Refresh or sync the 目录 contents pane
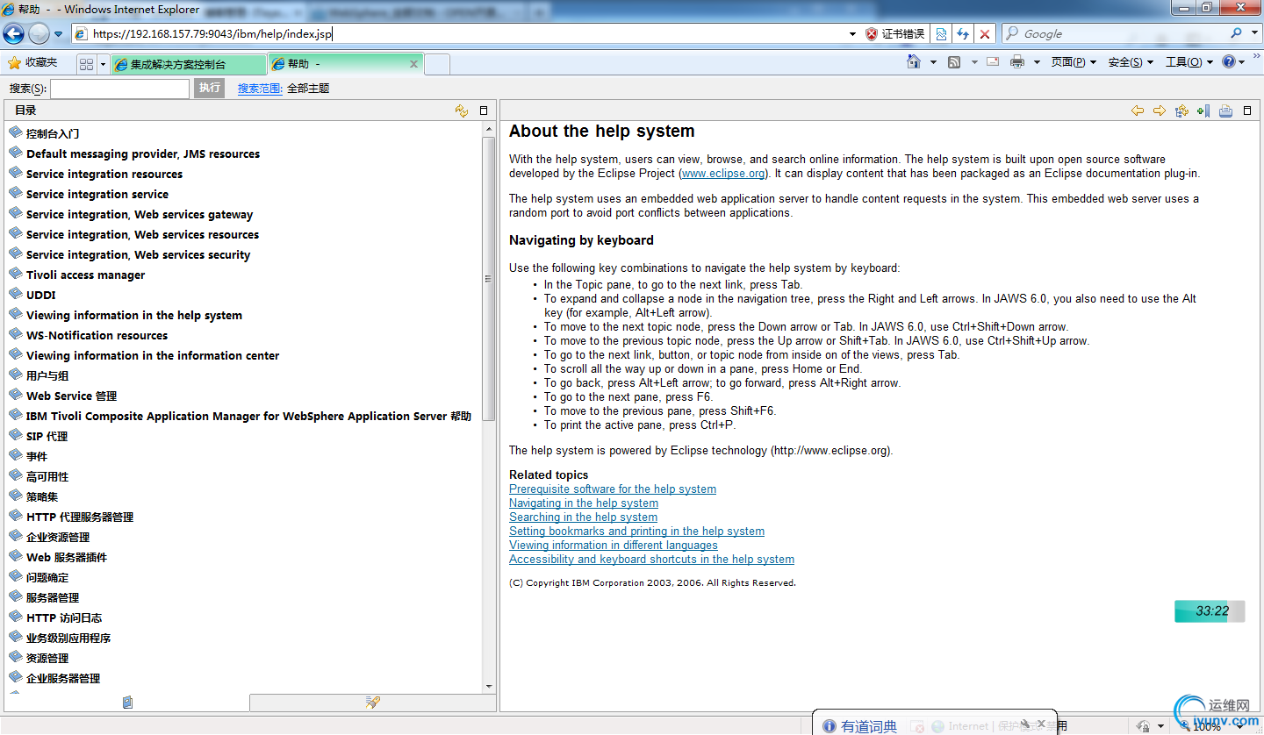Viewport: 1264px width, 735px height. pos(462,111)
